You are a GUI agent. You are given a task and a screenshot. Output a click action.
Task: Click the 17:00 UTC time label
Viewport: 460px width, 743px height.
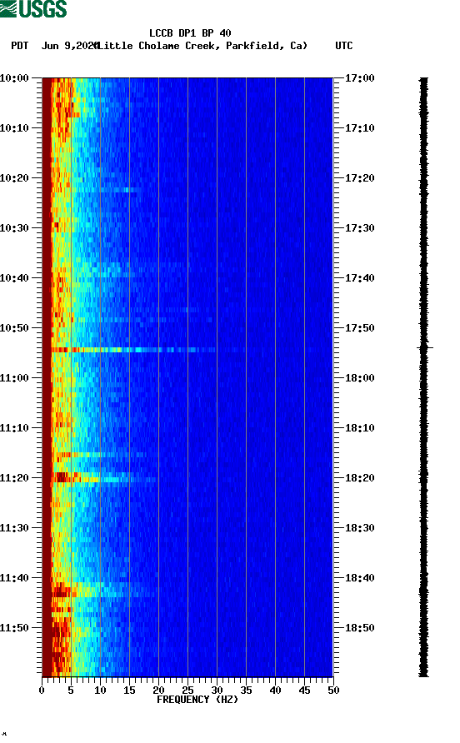pos(359,78)
